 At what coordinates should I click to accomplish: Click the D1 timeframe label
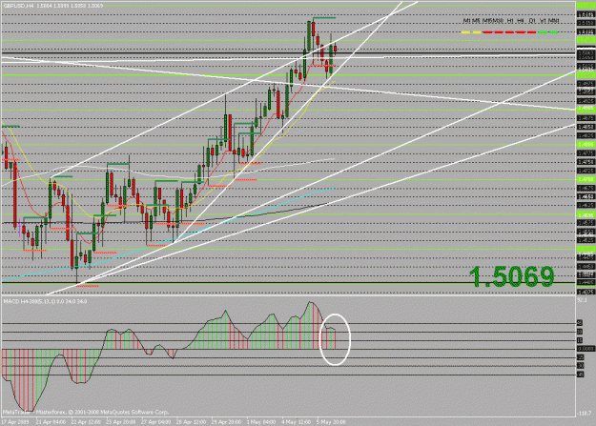pyautogui.click(x=532, y=21)
